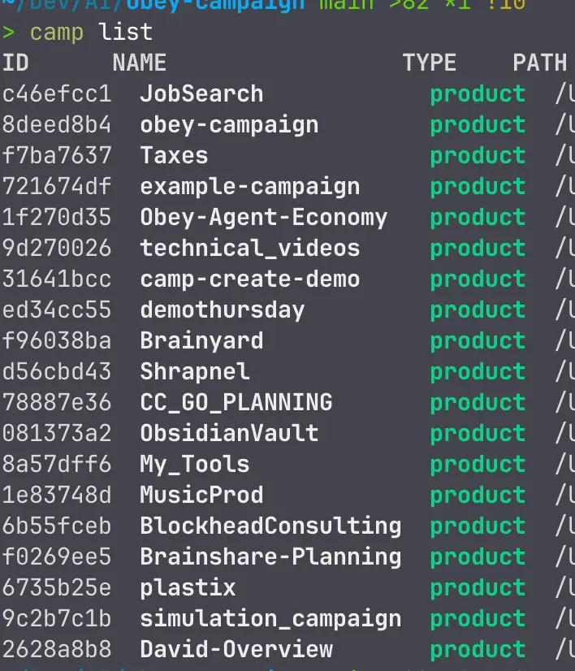Select ID 721674df

point(57,186)
